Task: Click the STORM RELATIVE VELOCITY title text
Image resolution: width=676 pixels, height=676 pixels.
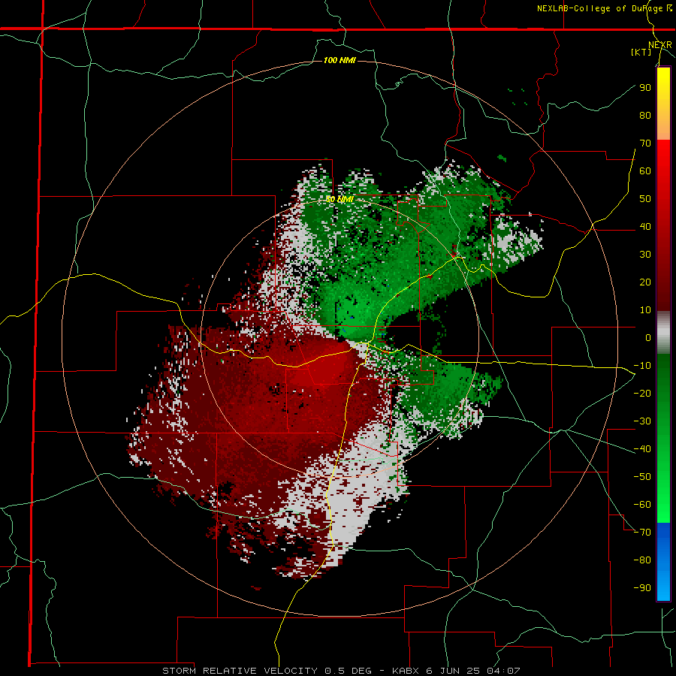Action: pos(240,671)
